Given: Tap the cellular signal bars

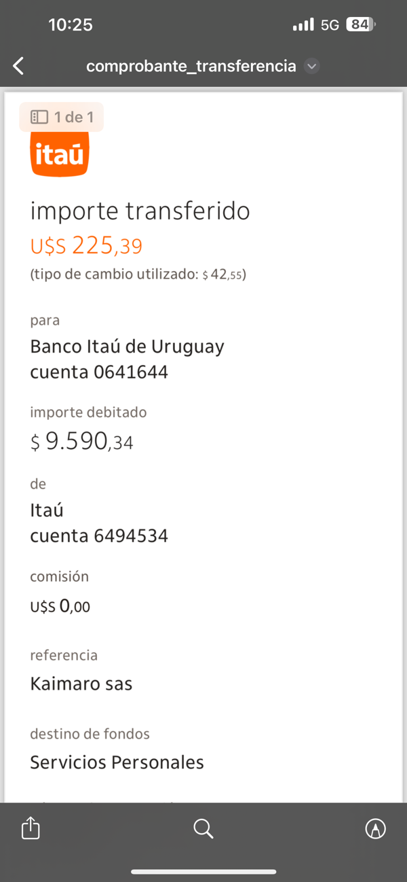Looking at the screenshot, I should point(303,25).
